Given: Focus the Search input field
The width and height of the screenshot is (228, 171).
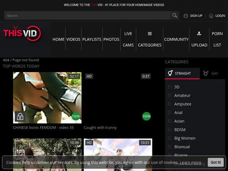Looking at the screenshot, I should (x=88, y=16).
